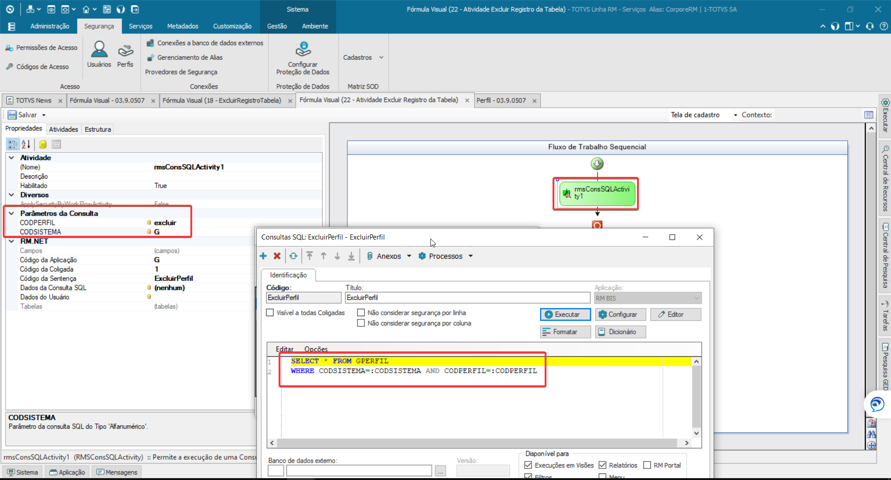Toggle the Relatórios checkbox
Image resolution: width=891 pixels, height=480 pixels.
pos(603,465)
